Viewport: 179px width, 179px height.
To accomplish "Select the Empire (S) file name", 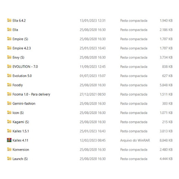I will pos(20,39).
